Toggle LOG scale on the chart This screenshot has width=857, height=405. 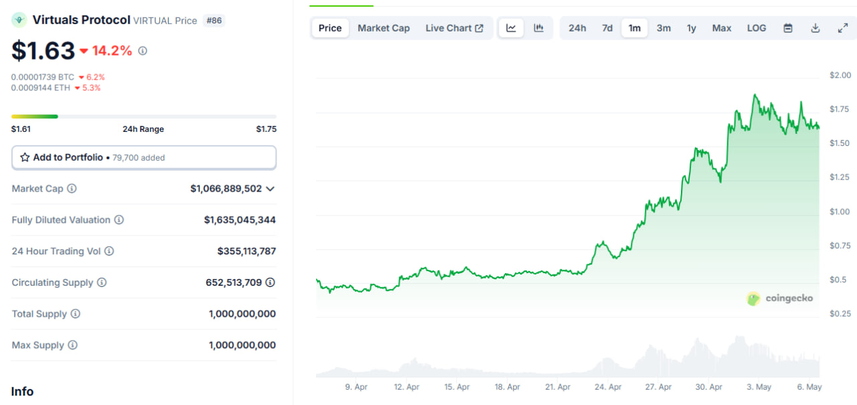click(x=757, y=28)
